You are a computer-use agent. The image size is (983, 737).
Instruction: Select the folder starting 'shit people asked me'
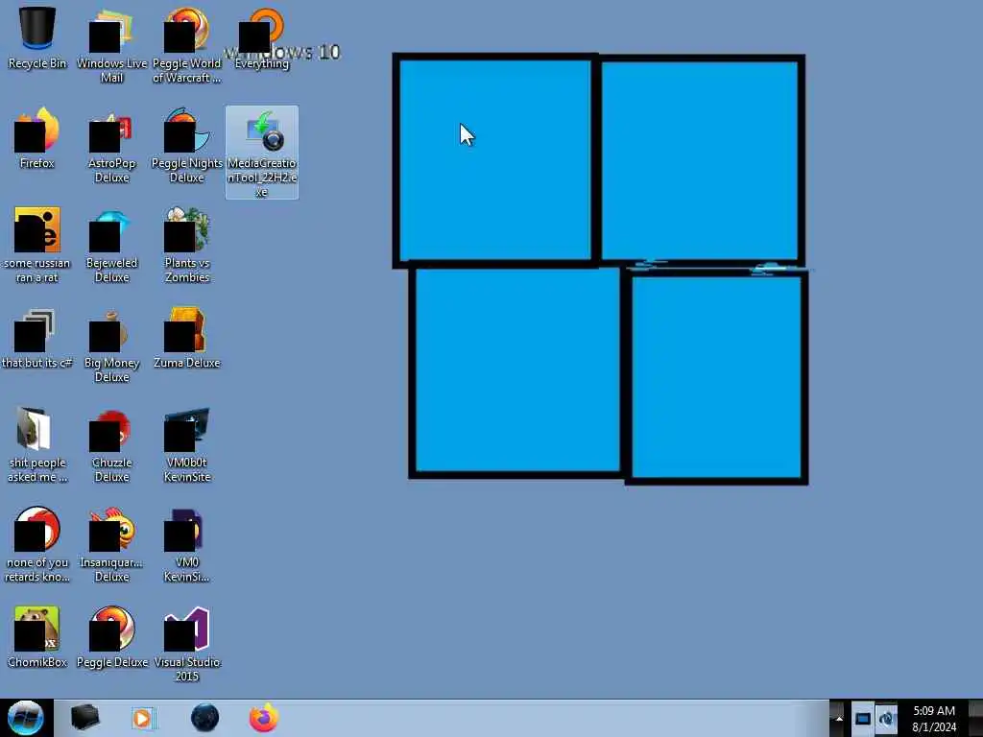click(x=37, y=445)
